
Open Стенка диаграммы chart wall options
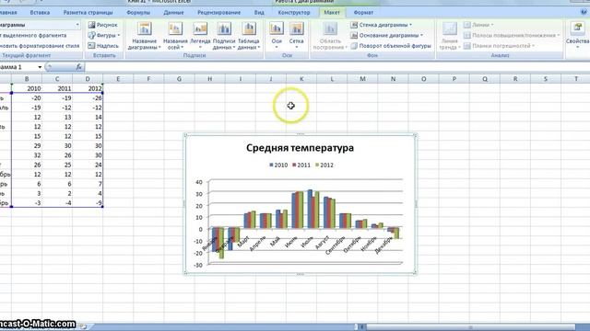[x=381, y=25]
